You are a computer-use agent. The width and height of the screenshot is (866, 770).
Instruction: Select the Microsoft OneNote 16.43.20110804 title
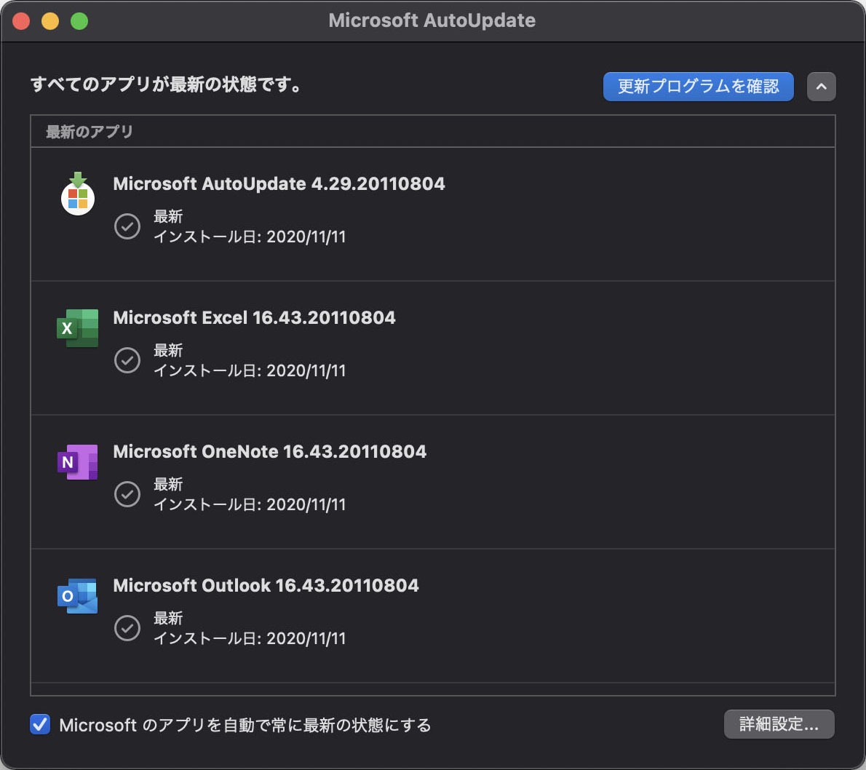click(x=269, y=452)
